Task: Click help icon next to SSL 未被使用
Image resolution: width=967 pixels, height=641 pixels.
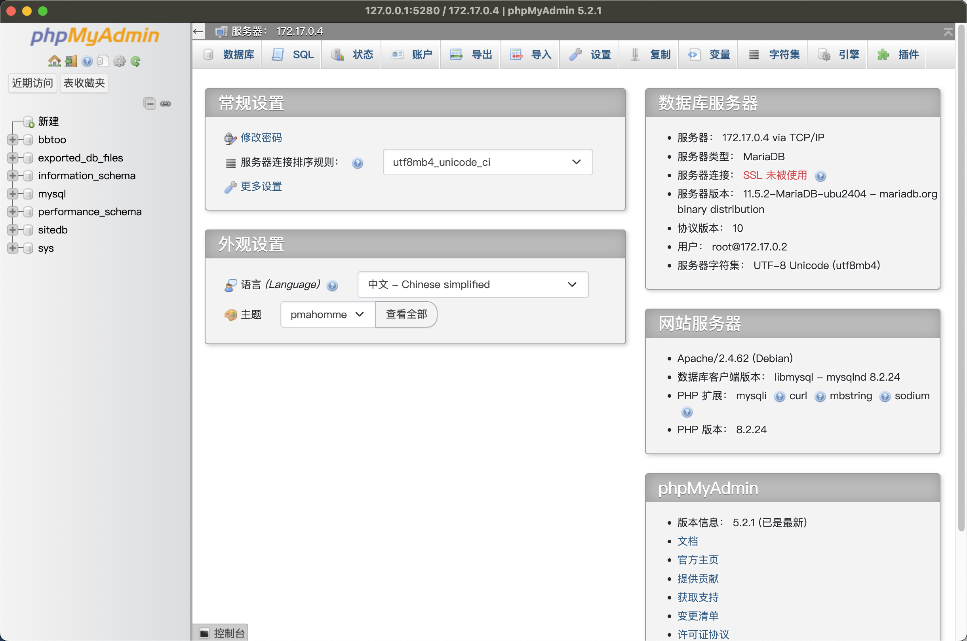Action: pos(820,176)
